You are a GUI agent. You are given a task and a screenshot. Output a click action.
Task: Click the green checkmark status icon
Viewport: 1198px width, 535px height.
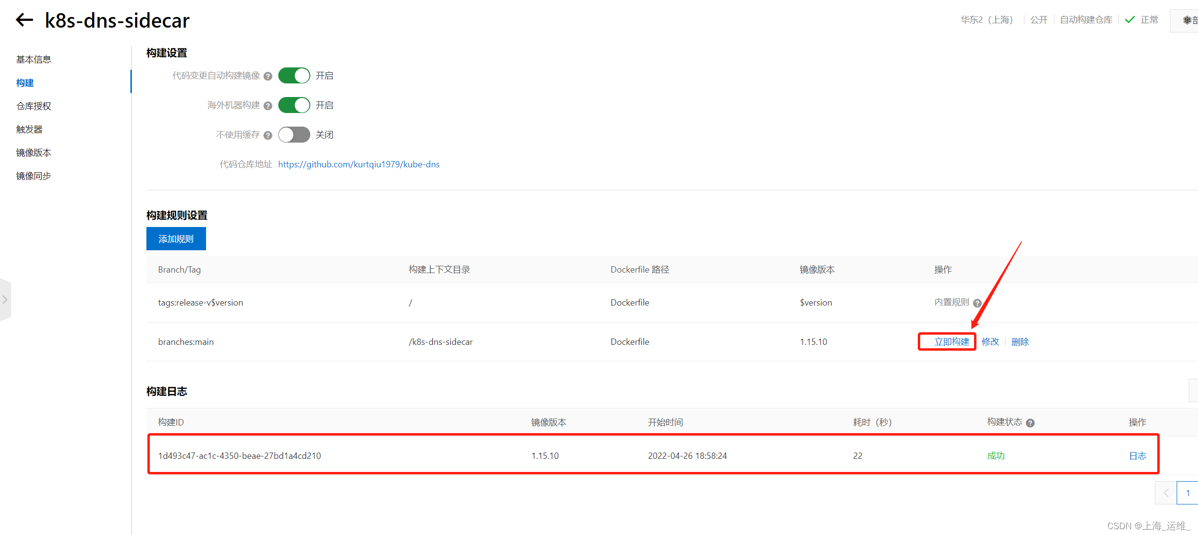click(x=1130, y=20)
